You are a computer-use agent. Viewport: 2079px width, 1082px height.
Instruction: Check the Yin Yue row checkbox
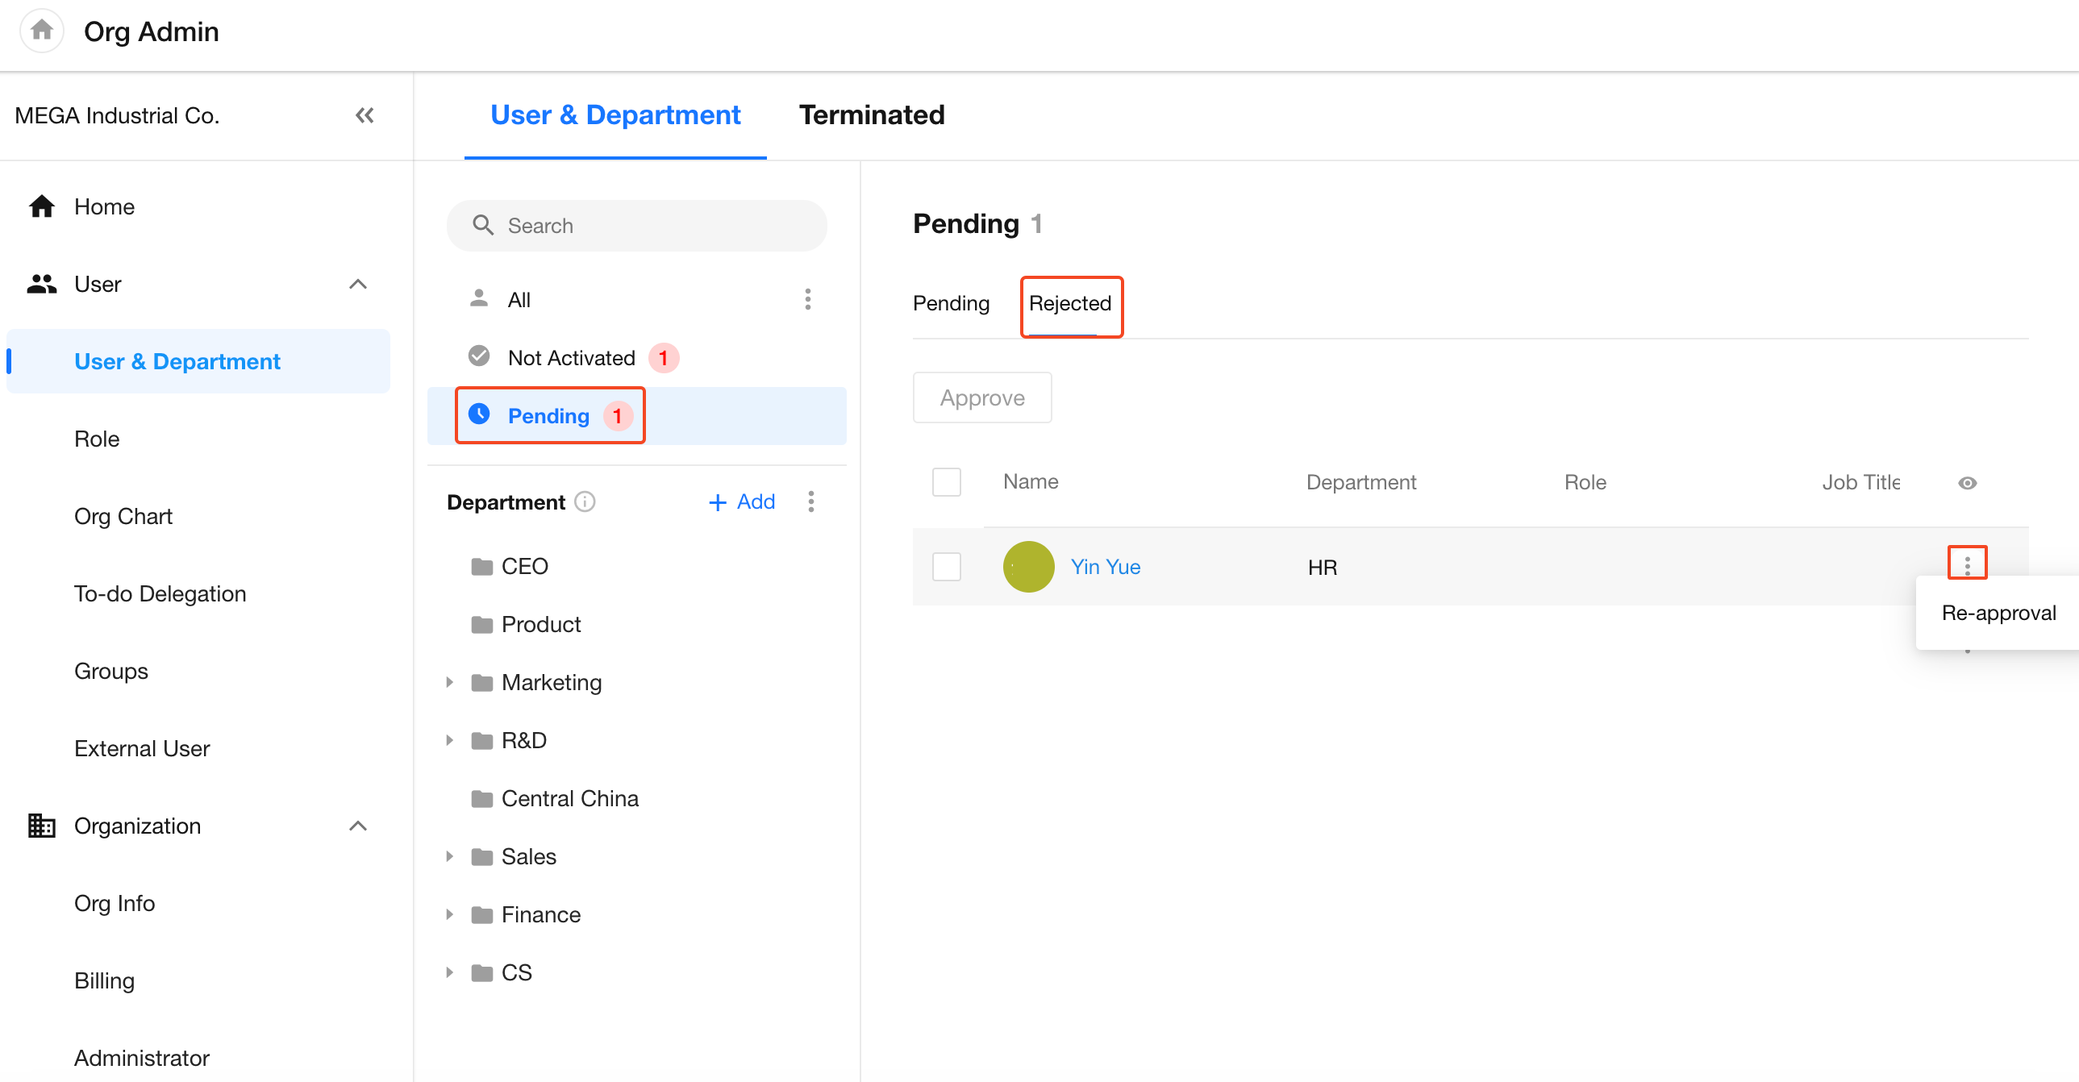tap(946, 567)
